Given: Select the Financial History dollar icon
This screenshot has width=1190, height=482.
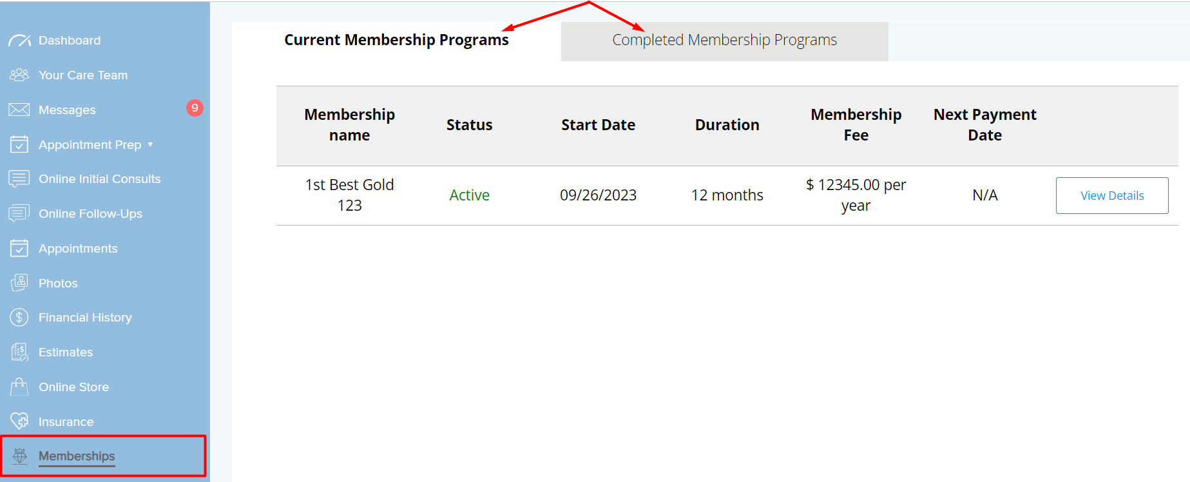Looking at the screenshot, I should point(19,317).
